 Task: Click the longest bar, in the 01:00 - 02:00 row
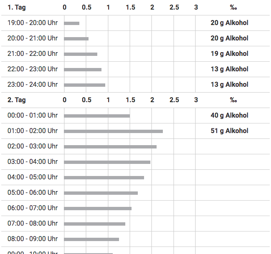coord(113,131)
